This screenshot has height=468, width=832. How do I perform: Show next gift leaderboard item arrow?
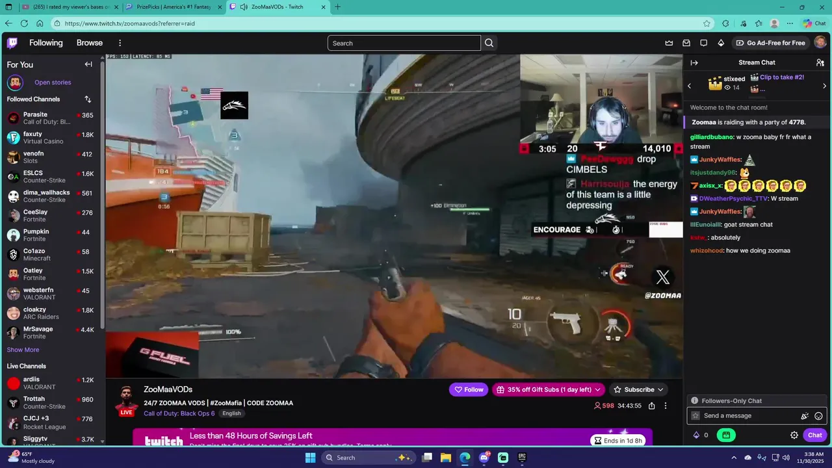824,86
